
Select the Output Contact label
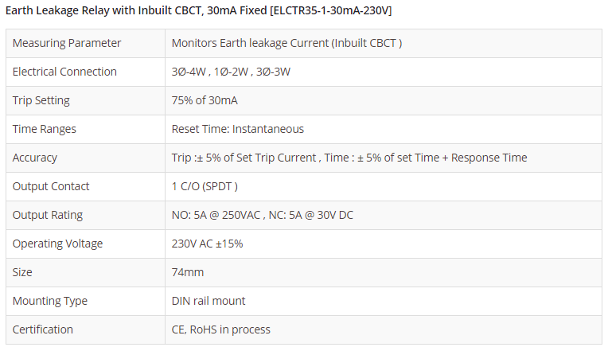click(51, 186)
